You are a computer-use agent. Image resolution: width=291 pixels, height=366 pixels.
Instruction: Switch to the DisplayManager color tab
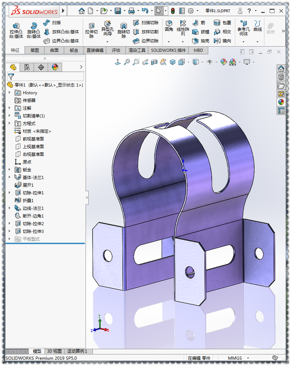(x=55, y=67)
